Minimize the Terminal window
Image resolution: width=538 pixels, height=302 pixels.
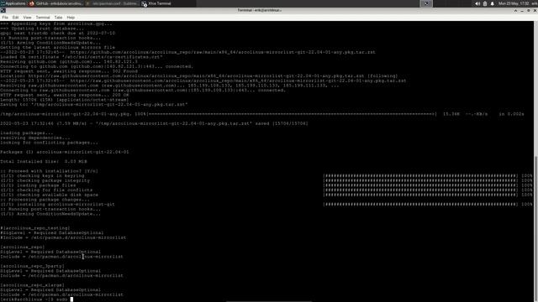pyautogui.click(x=522, y=11)
